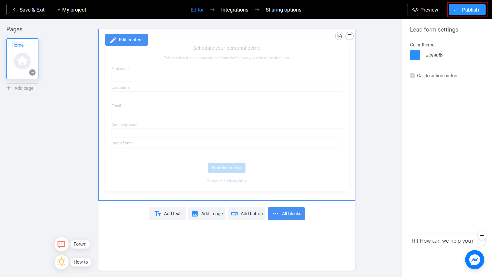The image size is (492, 277).
Task: Click the Email input field
Action: click(x=227, y=114)
